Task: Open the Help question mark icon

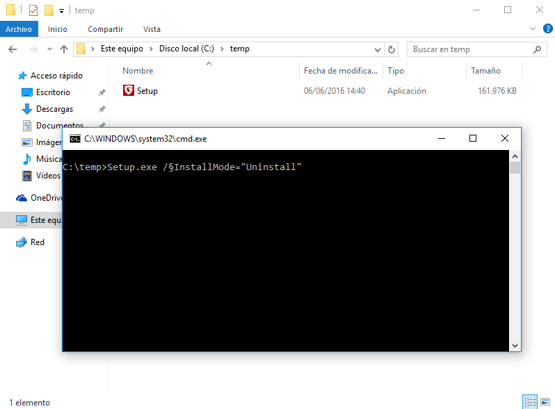Action: [x=546, y=29]
